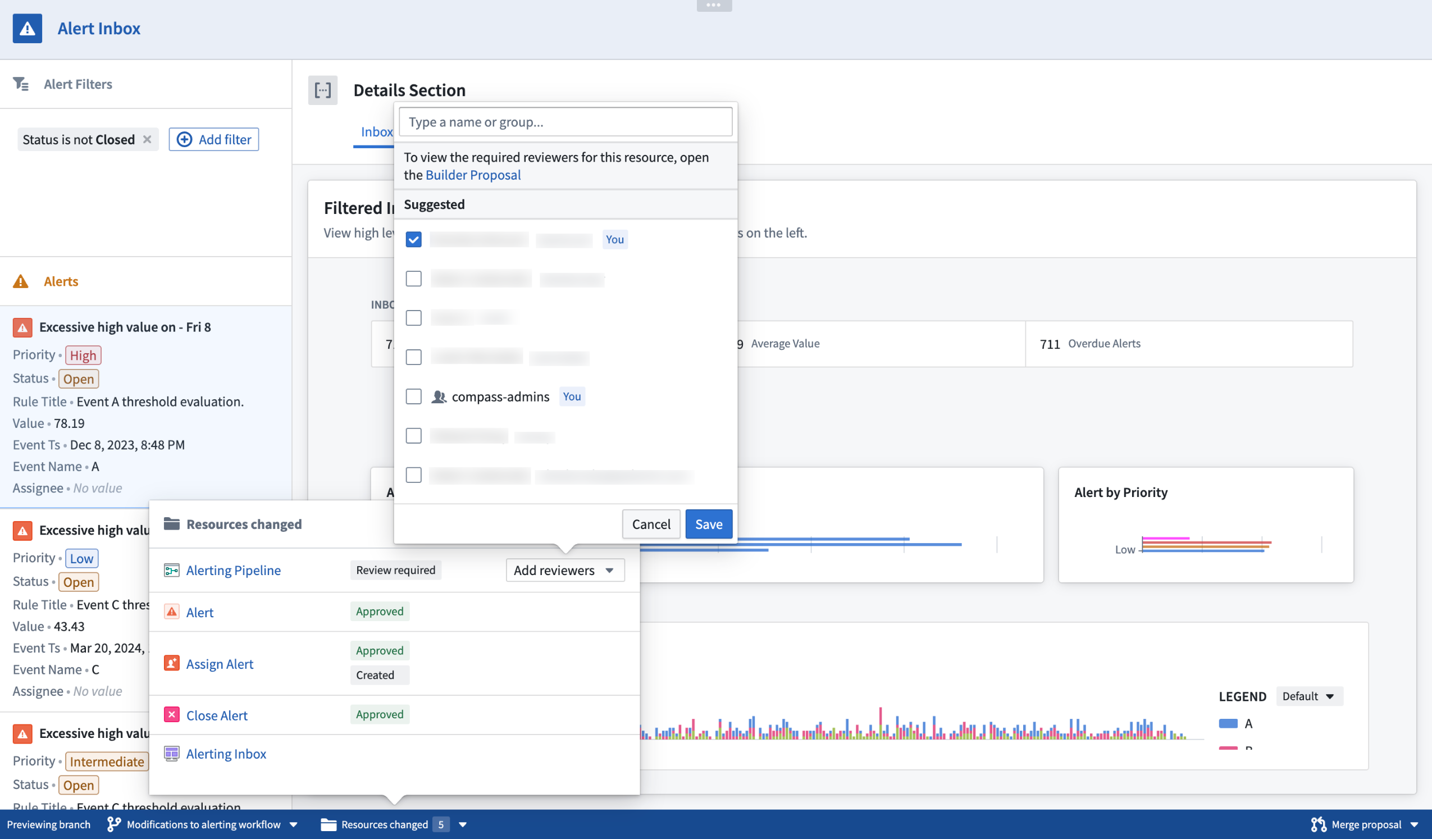Open the Alerting Pipeline resource
1432x839 pixels.
tap(233, 570)
